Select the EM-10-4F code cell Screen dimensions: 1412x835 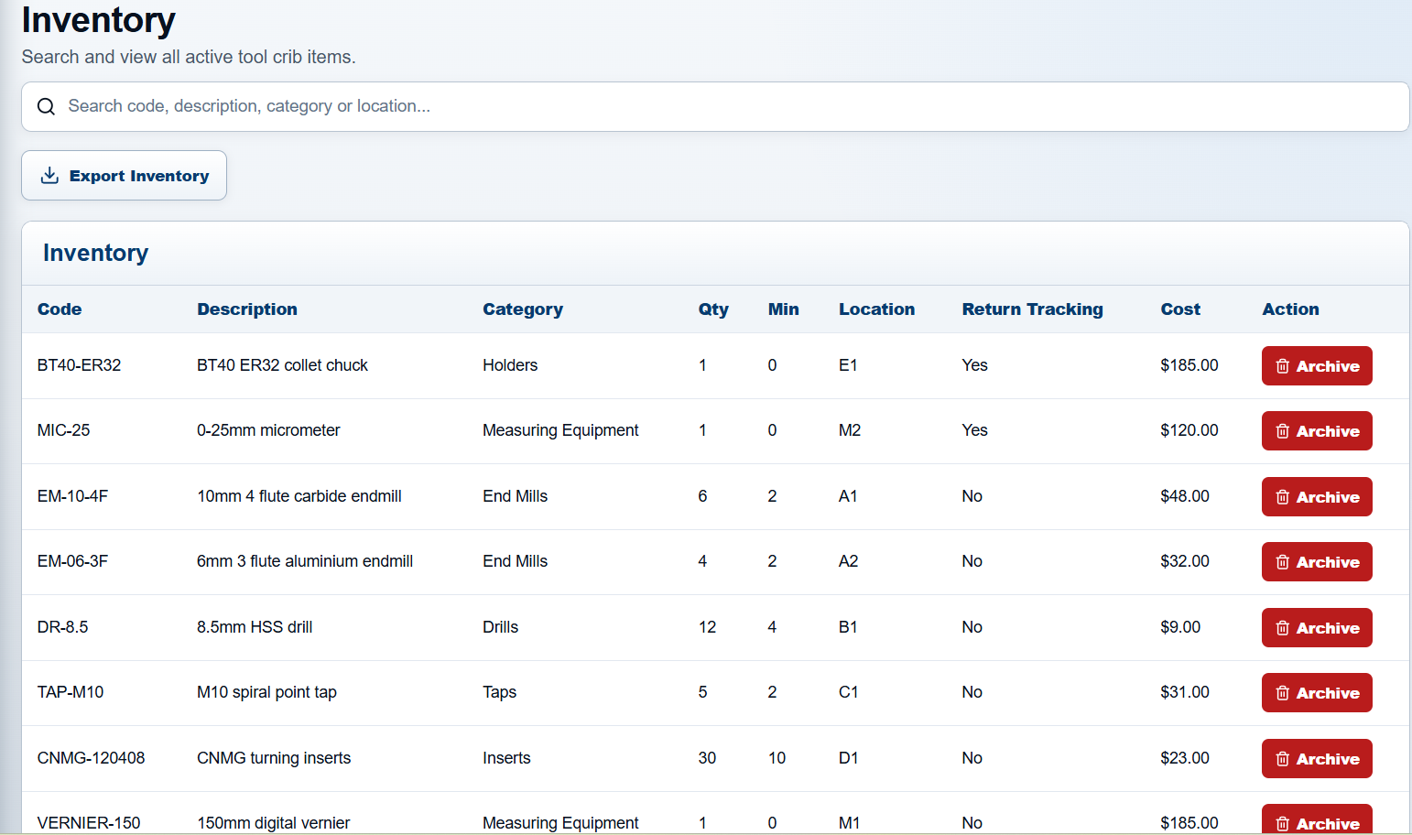[72, 496]
